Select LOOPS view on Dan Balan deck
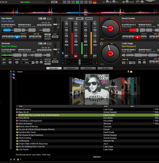The height and width of the screenshot is (163, 159). tap(47, 37)
